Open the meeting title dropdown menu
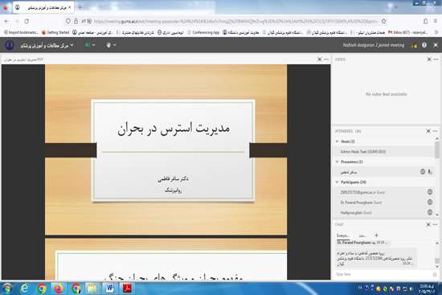This screenshot has height=295, width=442. click(47, 45)
